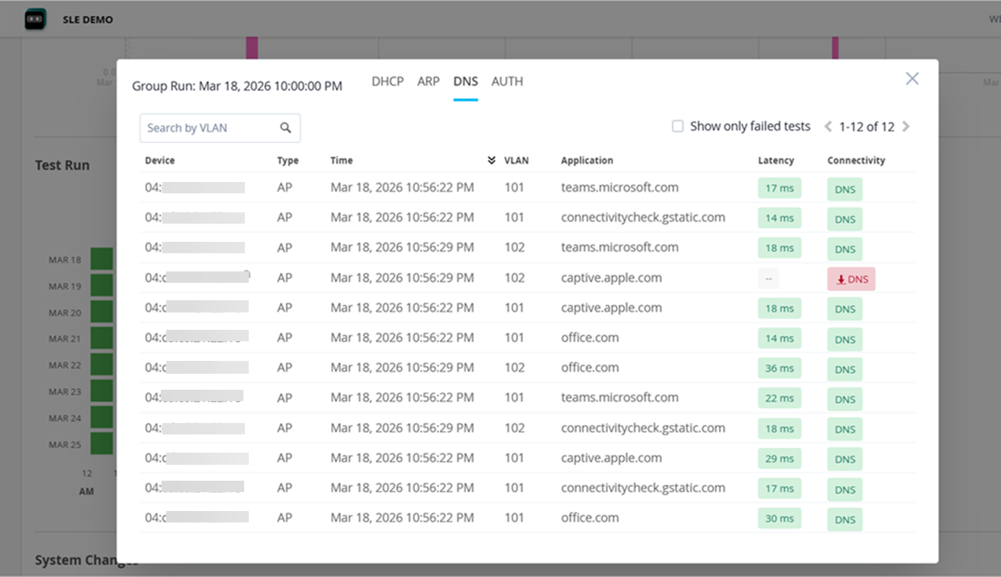Image resolution: width=1001 pixels, height=577 pixels.
Task: Click the search magnifier icon
Action: (x=286, y=128)
